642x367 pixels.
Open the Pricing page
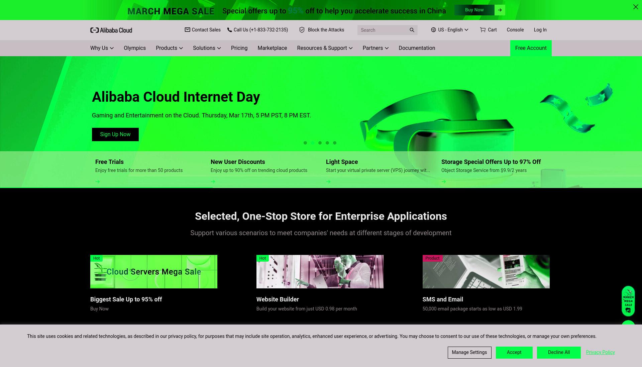(x=239, y=48)
